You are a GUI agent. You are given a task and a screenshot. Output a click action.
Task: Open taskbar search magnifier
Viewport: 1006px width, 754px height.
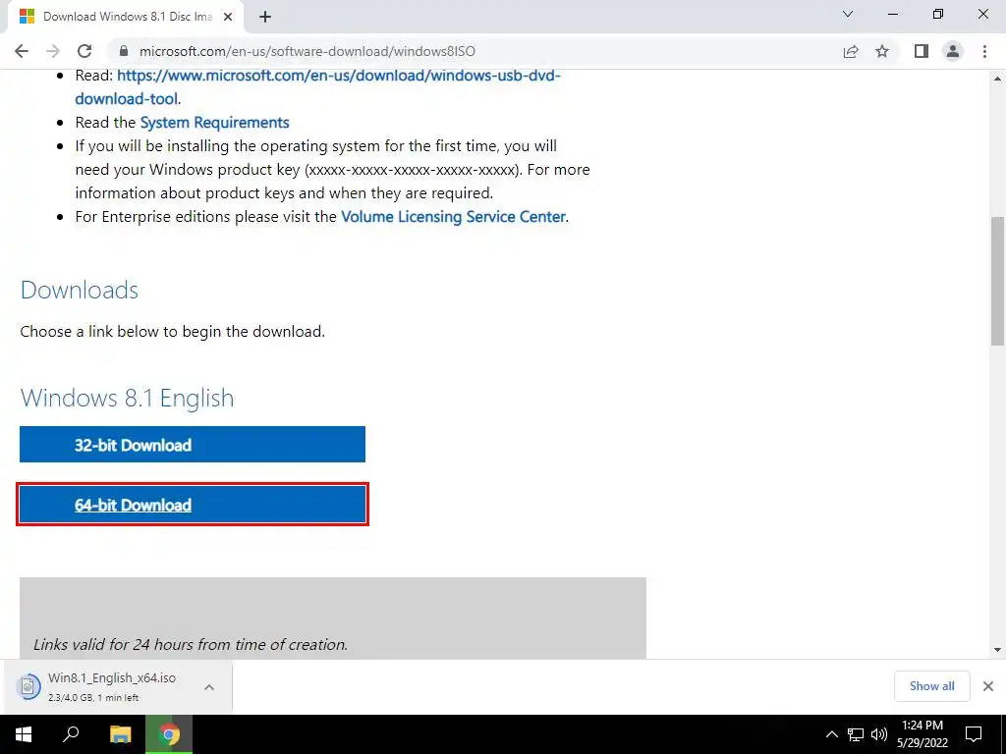(x=71, y=734)
